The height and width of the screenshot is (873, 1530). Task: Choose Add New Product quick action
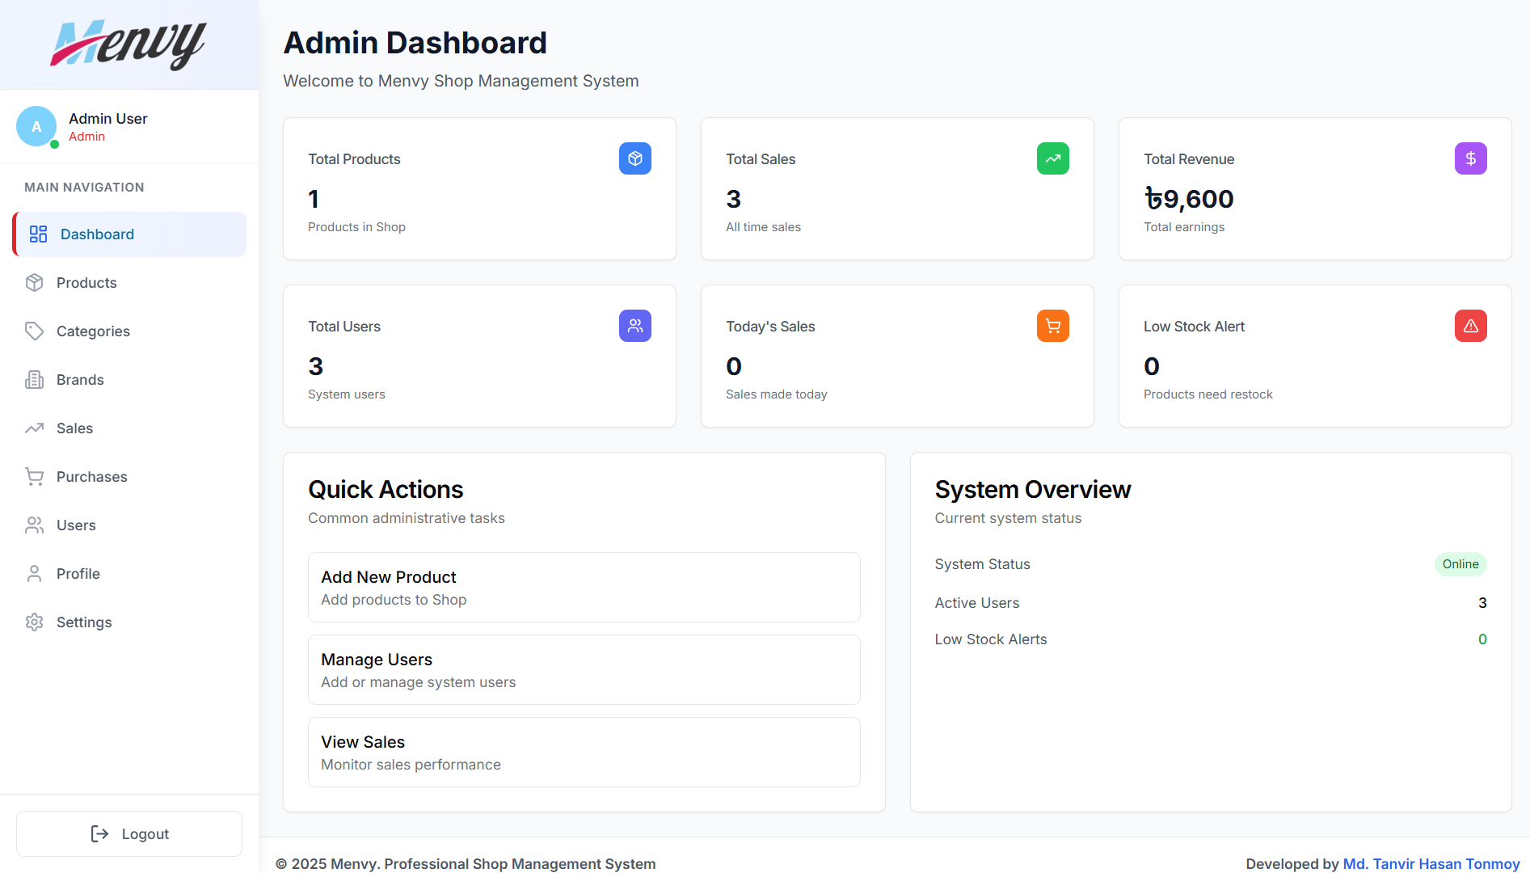pyautogui.click(x=584, y=588)
